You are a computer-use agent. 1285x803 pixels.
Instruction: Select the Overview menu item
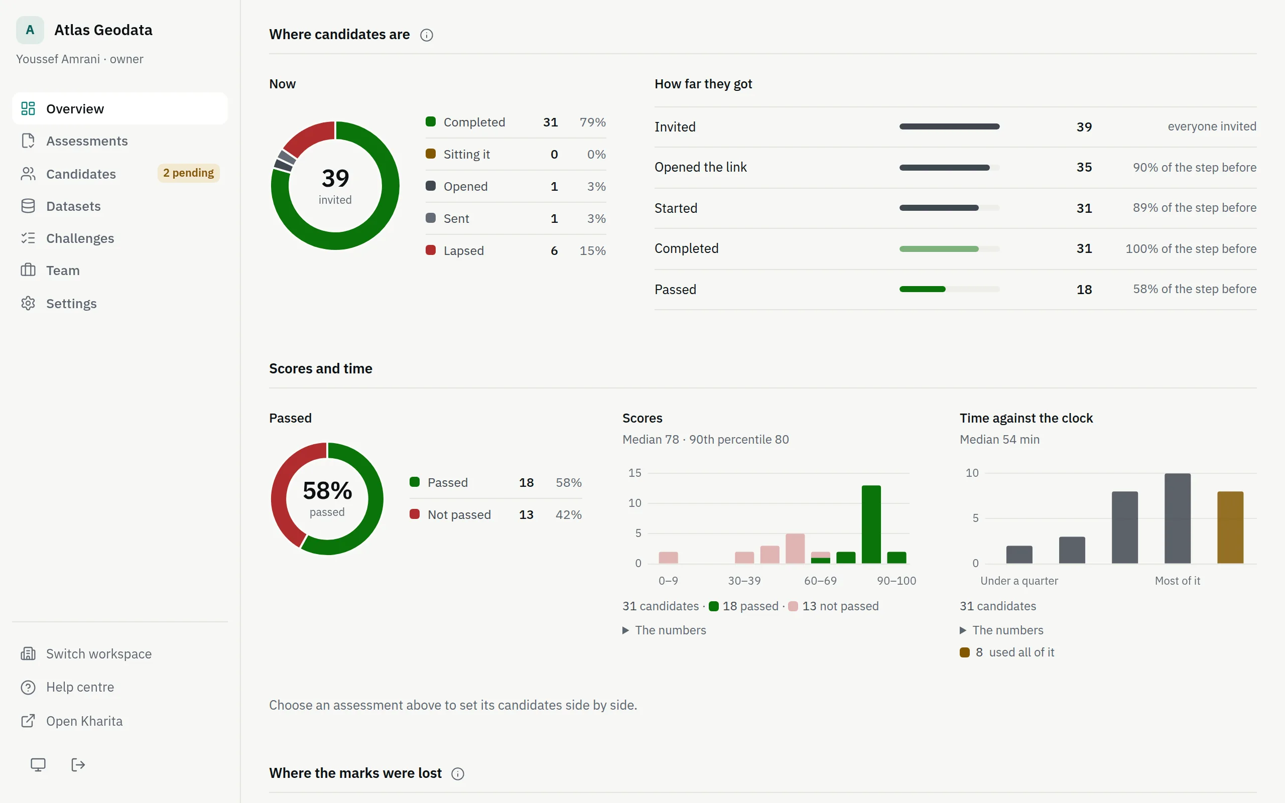click(x=120, y=108)
